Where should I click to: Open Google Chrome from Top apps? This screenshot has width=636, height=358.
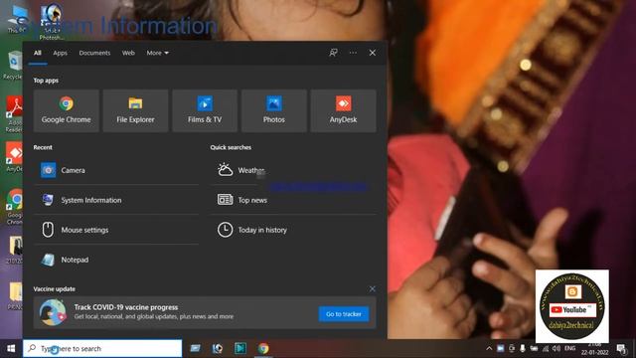(x=67, y=110)
